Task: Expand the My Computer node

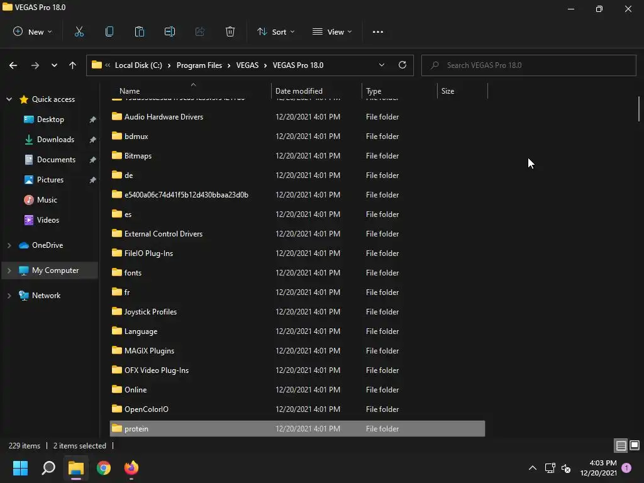Action: click(9, 270)
